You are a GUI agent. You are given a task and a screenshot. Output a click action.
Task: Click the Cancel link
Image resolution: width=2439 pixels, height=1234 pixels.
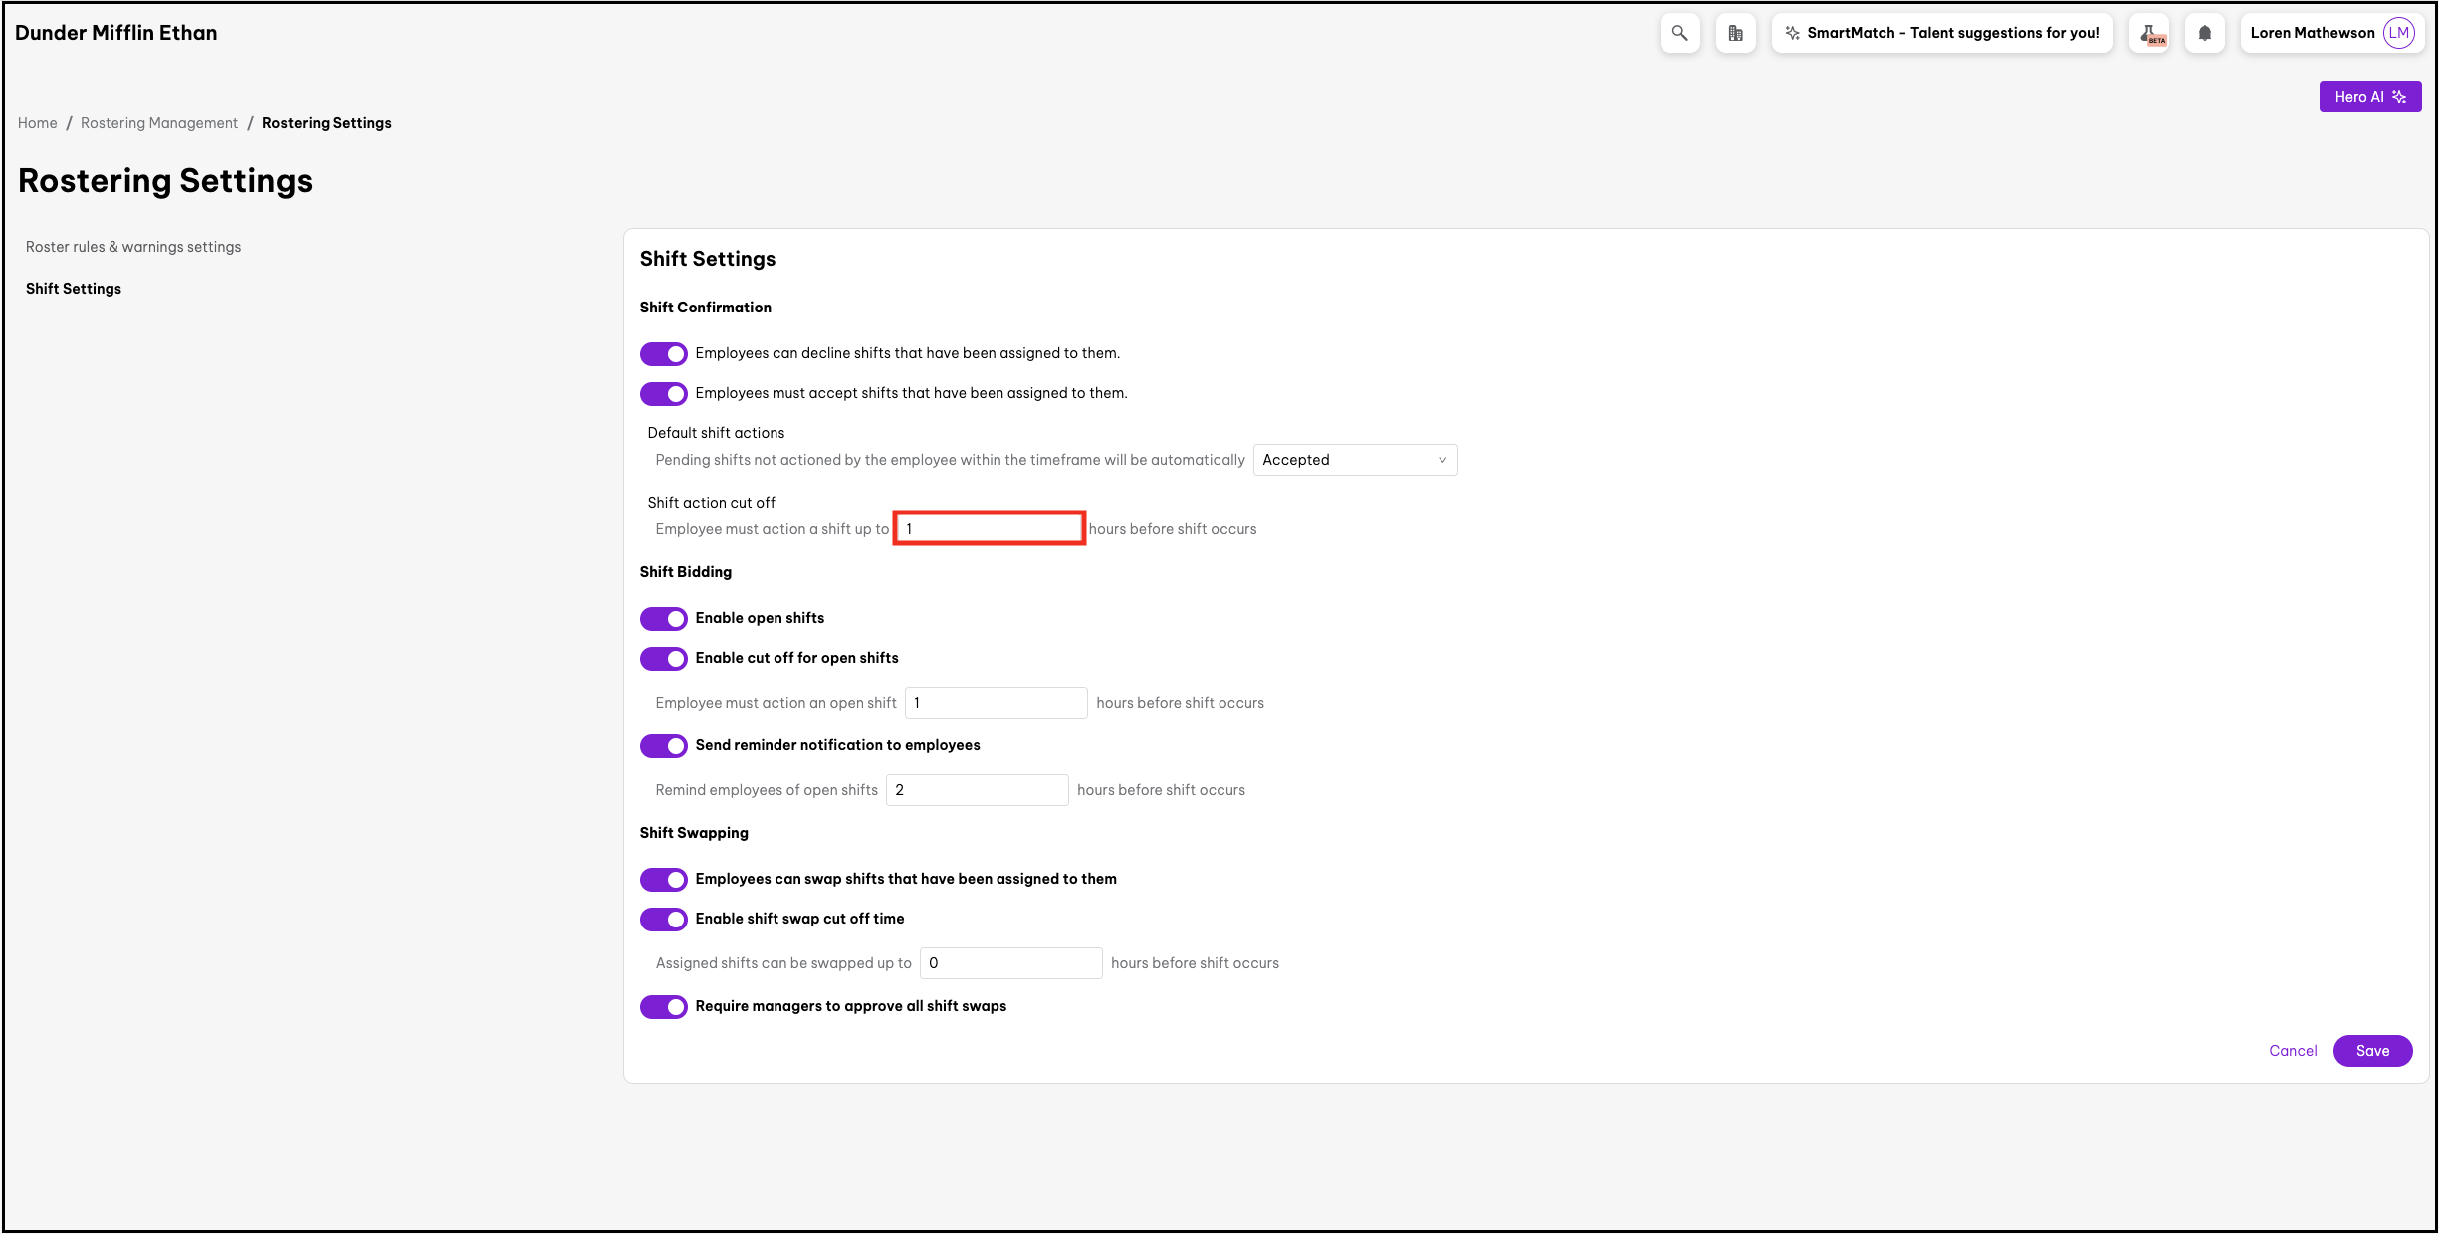tap(2292, 1051)
